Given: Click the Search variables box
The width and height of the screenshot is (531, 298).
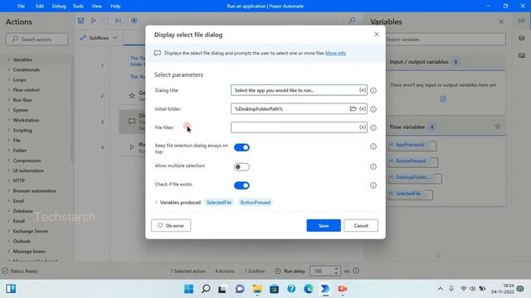Looking at the screenshot, I should tap(446, 39).
